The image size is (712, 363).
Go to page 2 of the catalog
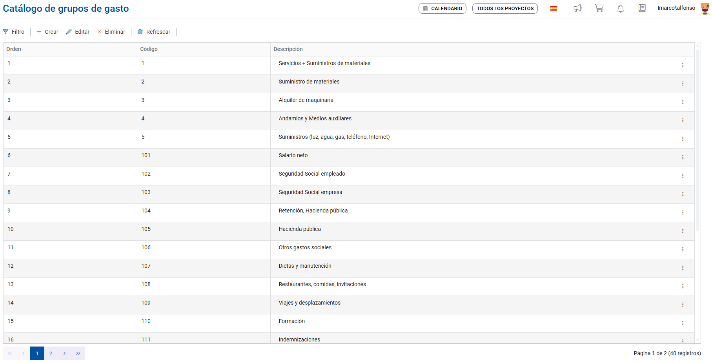coord(51,353)
